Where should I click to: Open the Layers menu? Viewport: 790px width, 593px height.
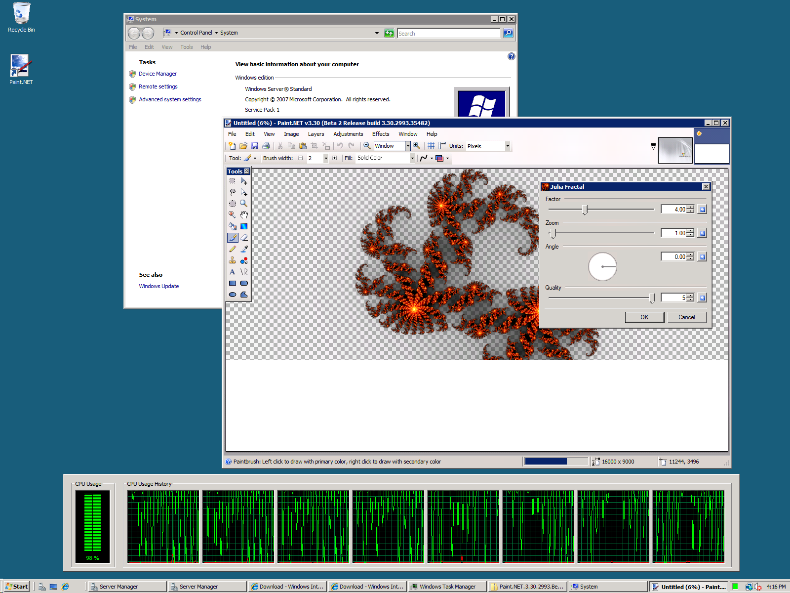pos(316,134)
